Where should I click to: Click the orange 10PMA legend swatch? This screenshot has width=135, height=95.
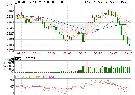click(104, 2)
